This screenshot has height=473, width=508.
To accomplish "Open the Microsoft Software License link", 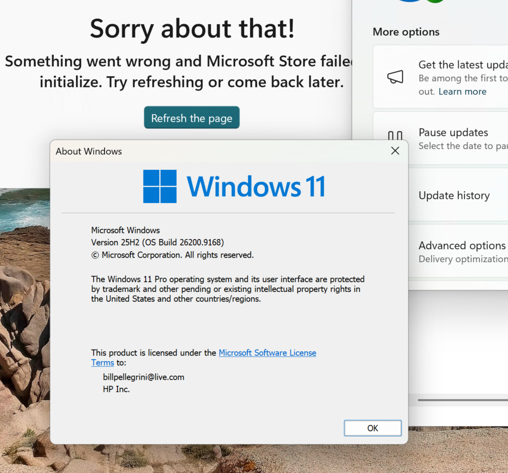I will pyautogui.click(x=267, y=353).
